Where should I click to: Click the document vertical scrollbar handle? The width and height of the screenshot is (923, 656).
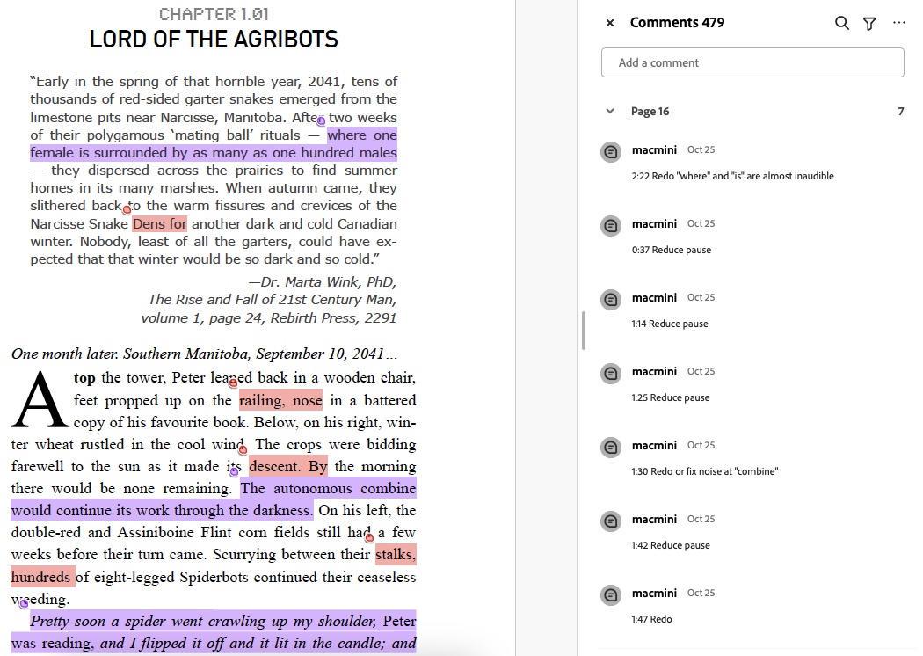pos(584,330)
